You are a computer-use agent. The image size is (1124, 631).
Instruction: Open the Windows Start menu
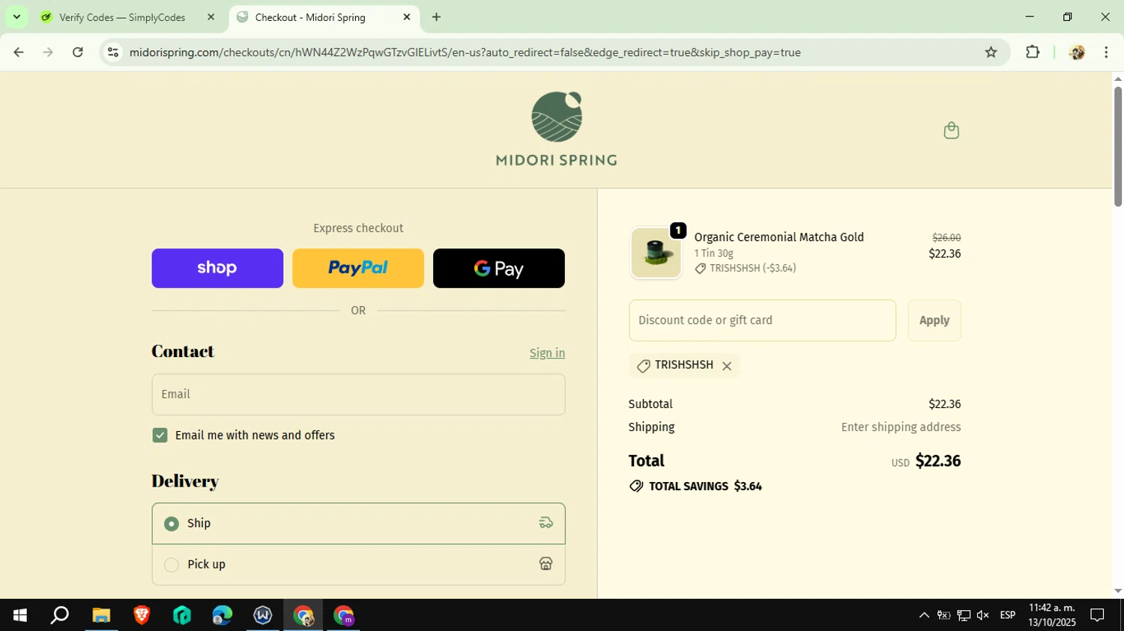pos(20,615)
